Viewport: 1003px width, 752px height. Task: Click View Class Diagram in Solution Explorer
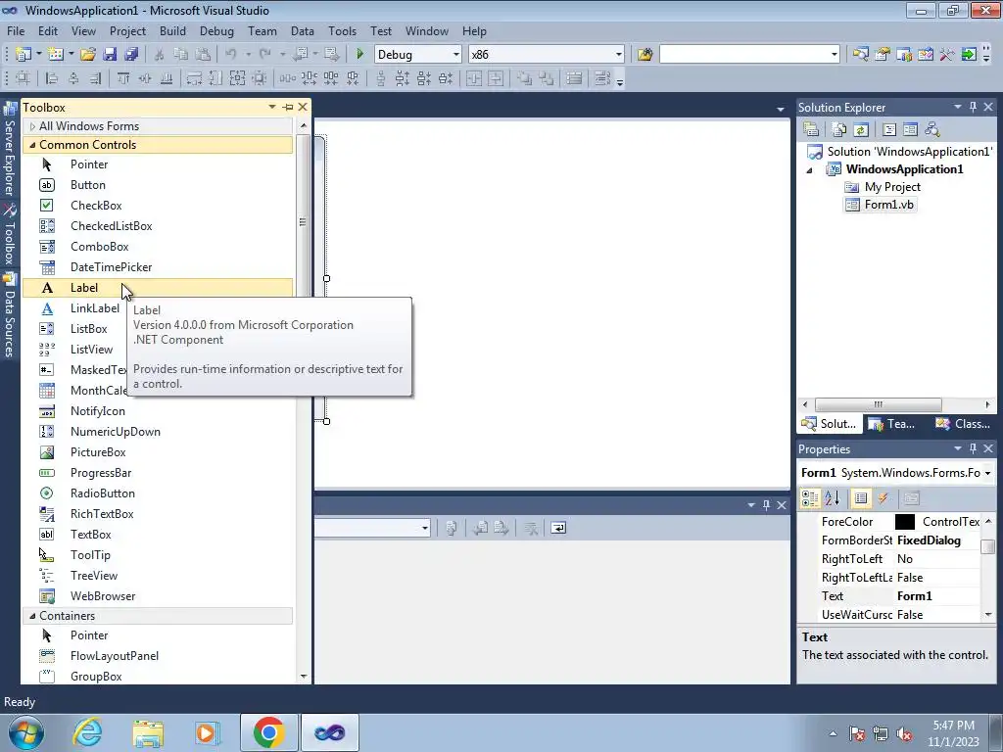(932, 129)
